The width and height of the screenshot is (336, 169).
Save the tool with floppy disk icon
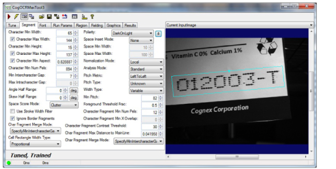point(49,16)
